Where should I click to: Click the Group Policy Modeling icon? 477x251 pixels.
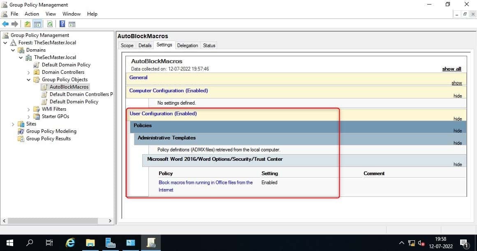pyautogui.click(x=21, y=131)
